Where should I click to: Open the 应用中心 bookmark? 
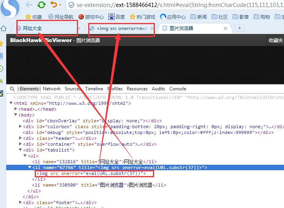coord(173,17)
